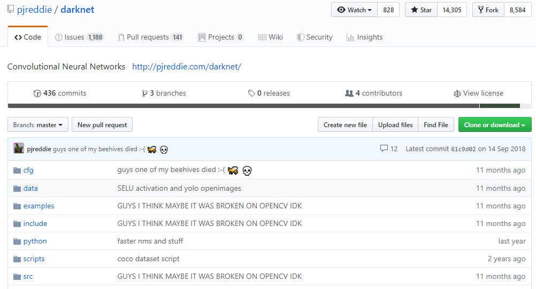Click the Wiki book icon
This screenshot has height=289, width=536.
262,37
